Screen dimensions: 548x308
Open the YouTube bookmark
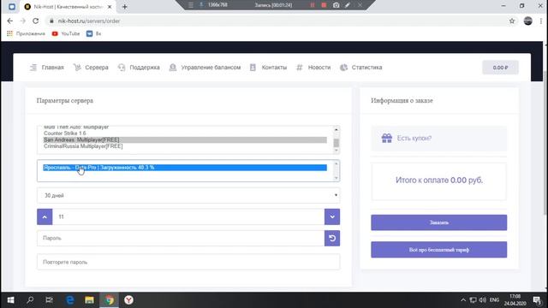66,33
